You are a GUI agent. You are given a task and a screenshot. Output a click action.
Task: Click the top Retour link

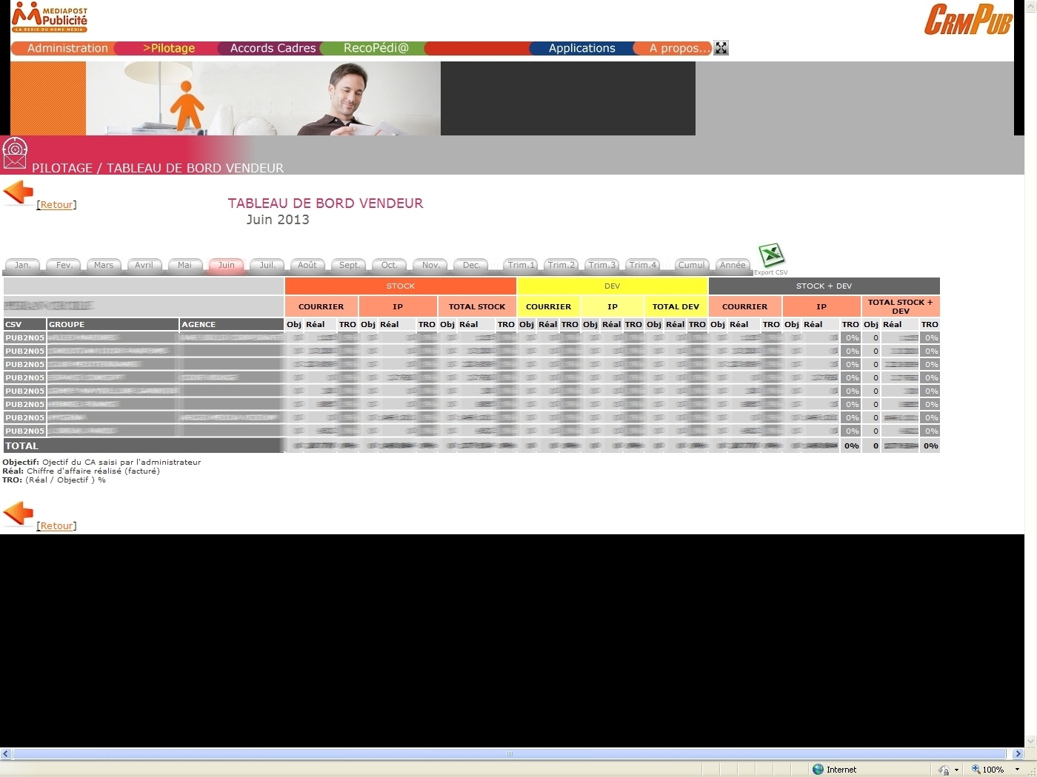[x=56, y=205]
